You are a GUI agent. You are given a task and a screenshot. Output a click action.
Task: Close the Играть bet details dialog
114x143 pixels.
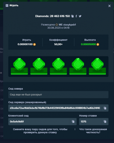109,6
